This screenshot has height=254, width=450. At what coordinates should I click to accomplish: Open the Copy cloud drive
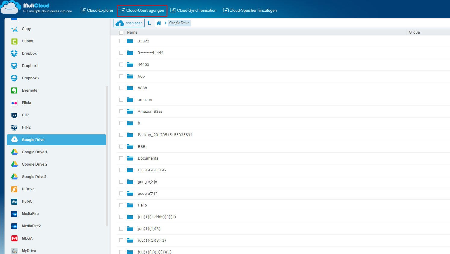tap(14, 29)
